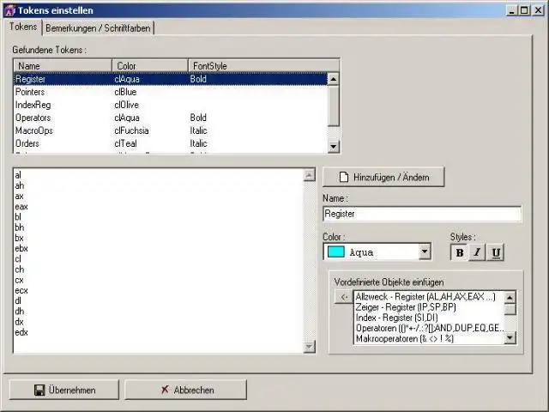Select the Tokens tab
This screenshot has width=549, height=412.
coord(23,27)
